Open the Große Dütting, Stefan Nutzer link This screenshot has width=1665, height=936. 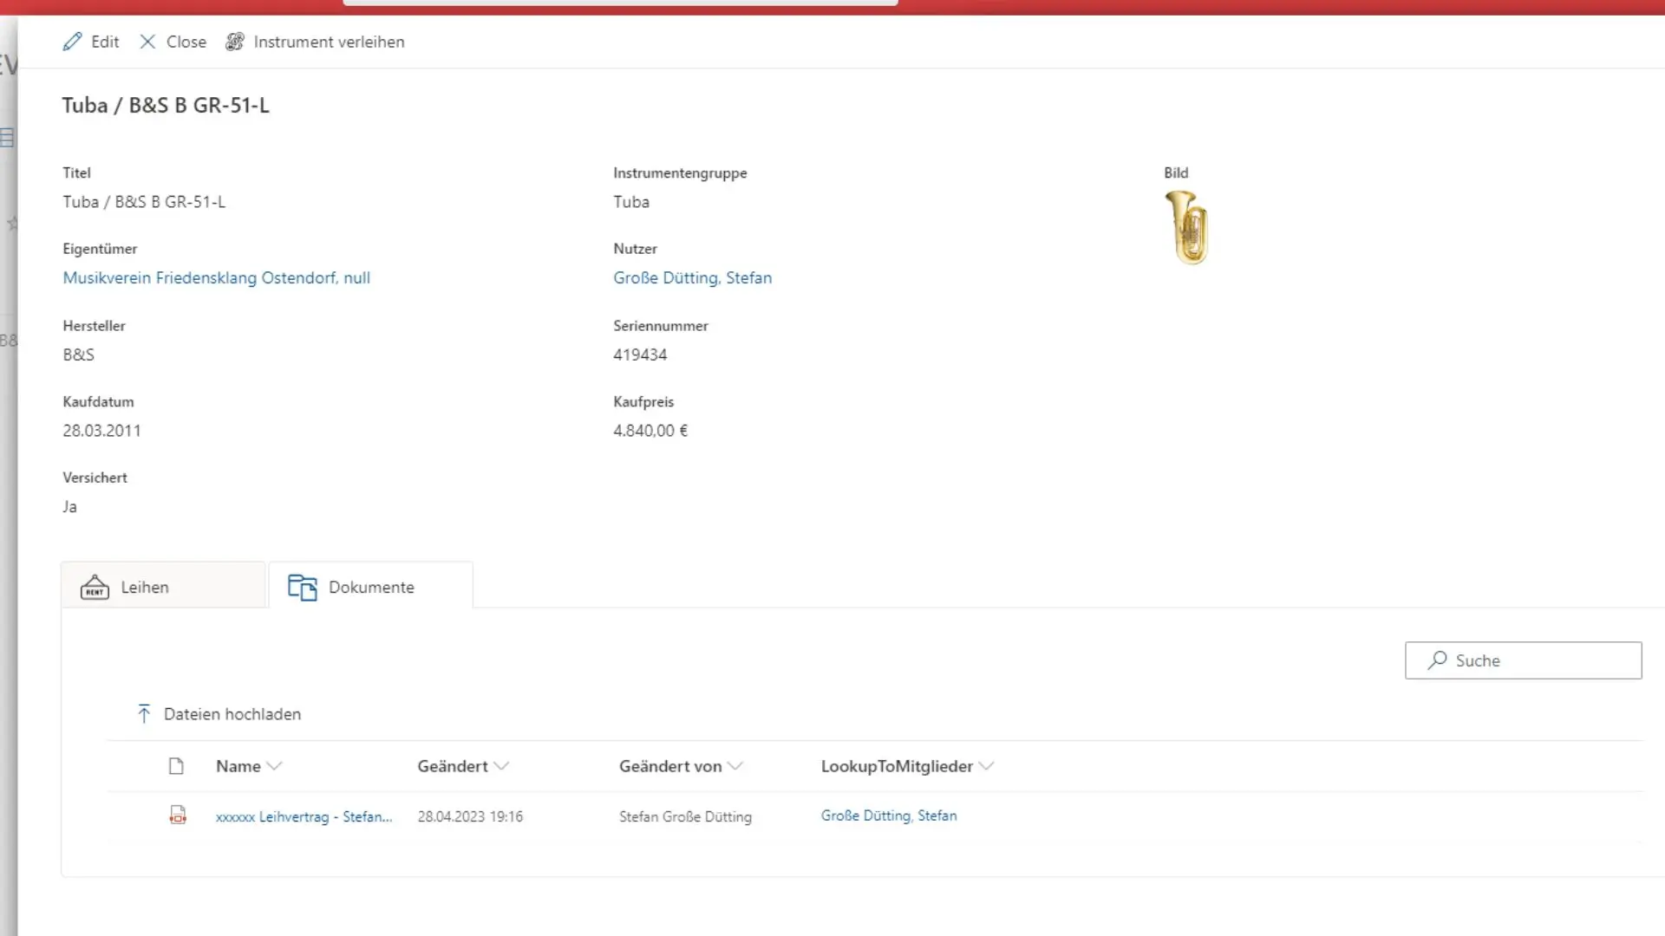coord(692,277)
